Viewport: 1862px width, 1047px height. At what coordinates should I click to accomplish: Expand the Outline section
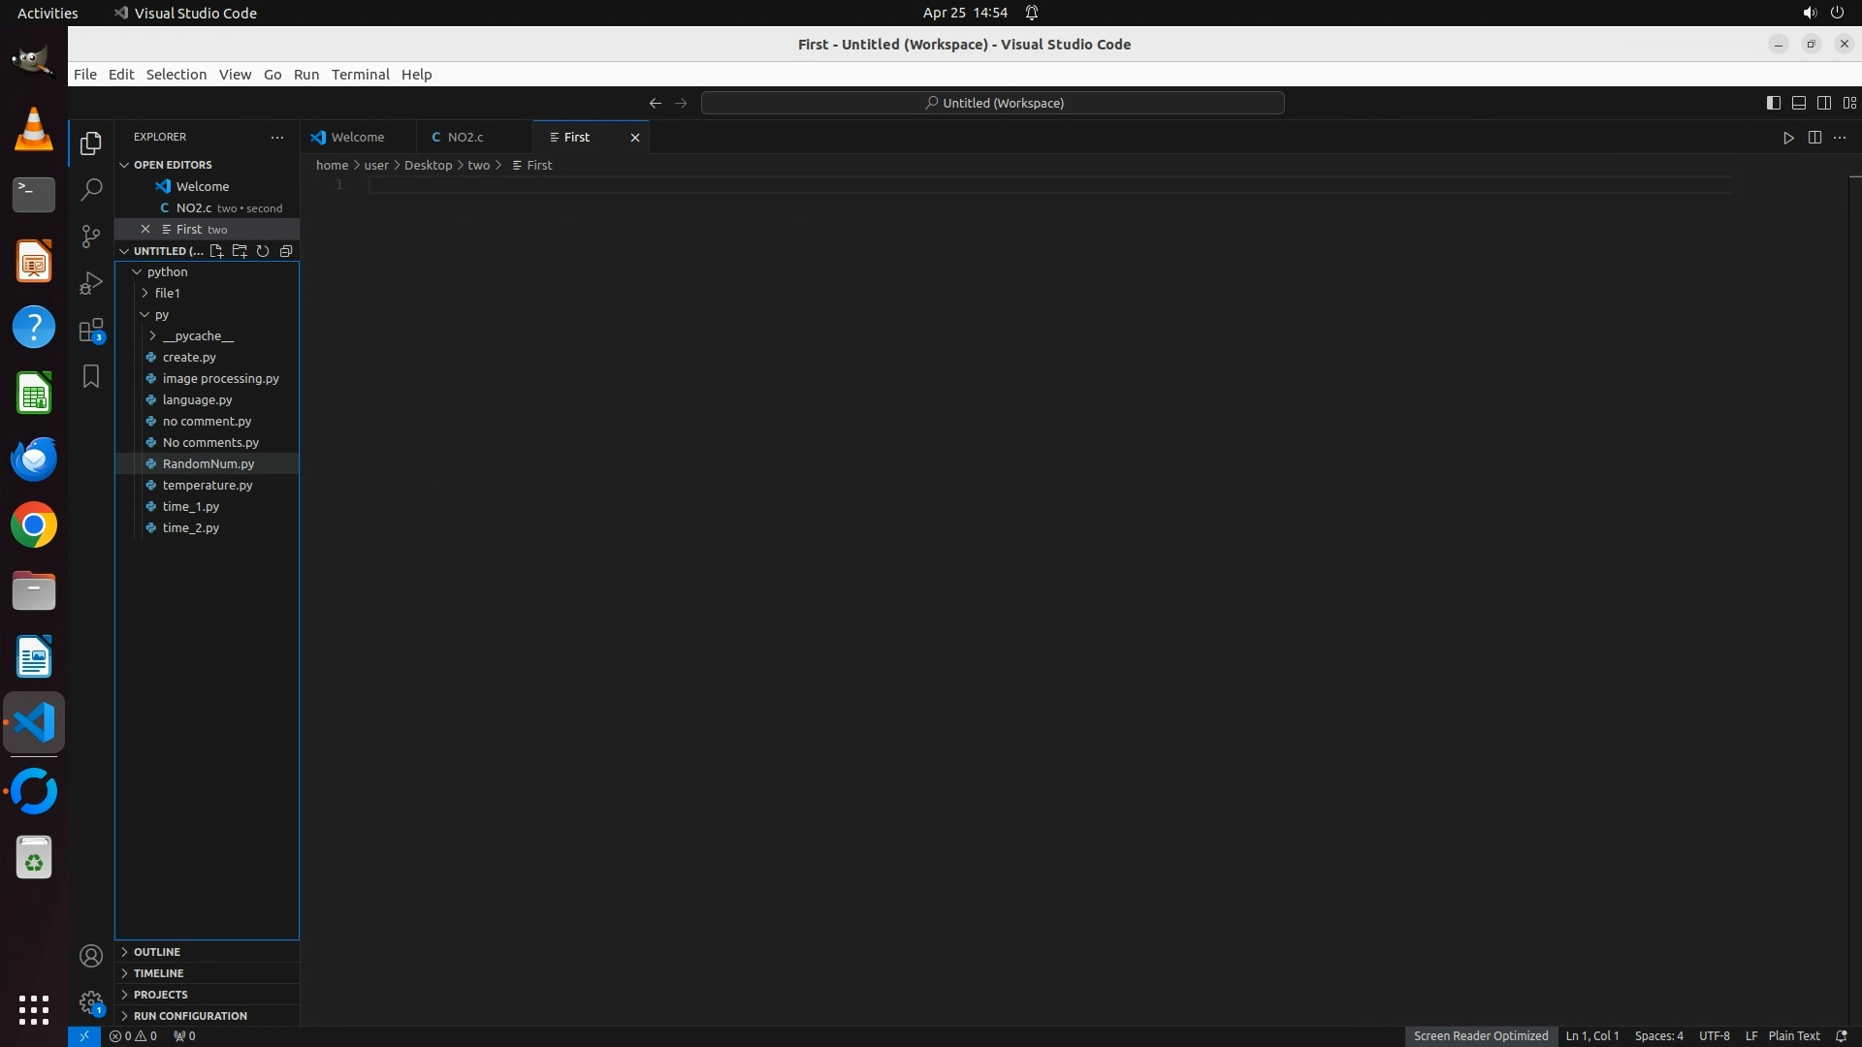(157, 952)
